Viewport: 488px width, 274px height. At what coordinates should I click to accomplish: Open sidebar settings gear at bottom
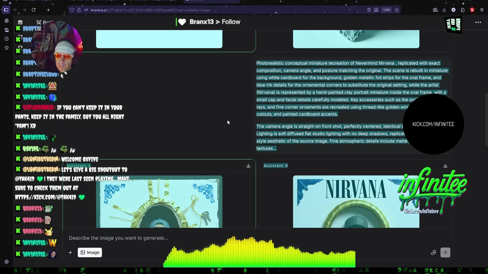tap(6, 262)
